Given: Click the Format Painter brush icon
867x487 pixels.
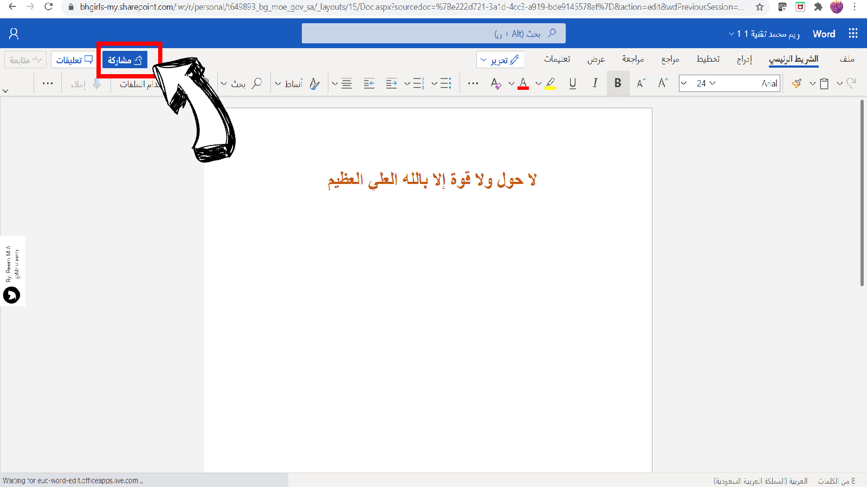Looking at the screenshot, I should (797, 83).
